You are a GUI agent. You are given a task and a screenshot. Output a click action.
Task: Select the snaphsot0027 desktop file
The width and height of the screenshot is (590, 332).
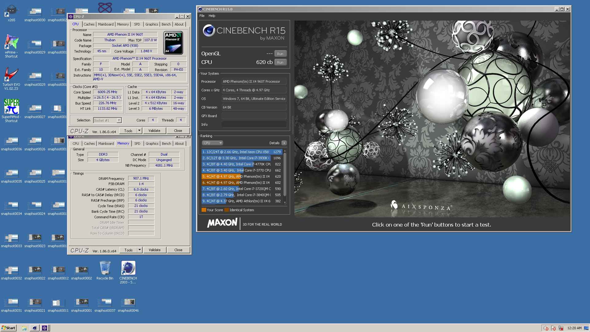pyautogui.click(x=35, y=111)
